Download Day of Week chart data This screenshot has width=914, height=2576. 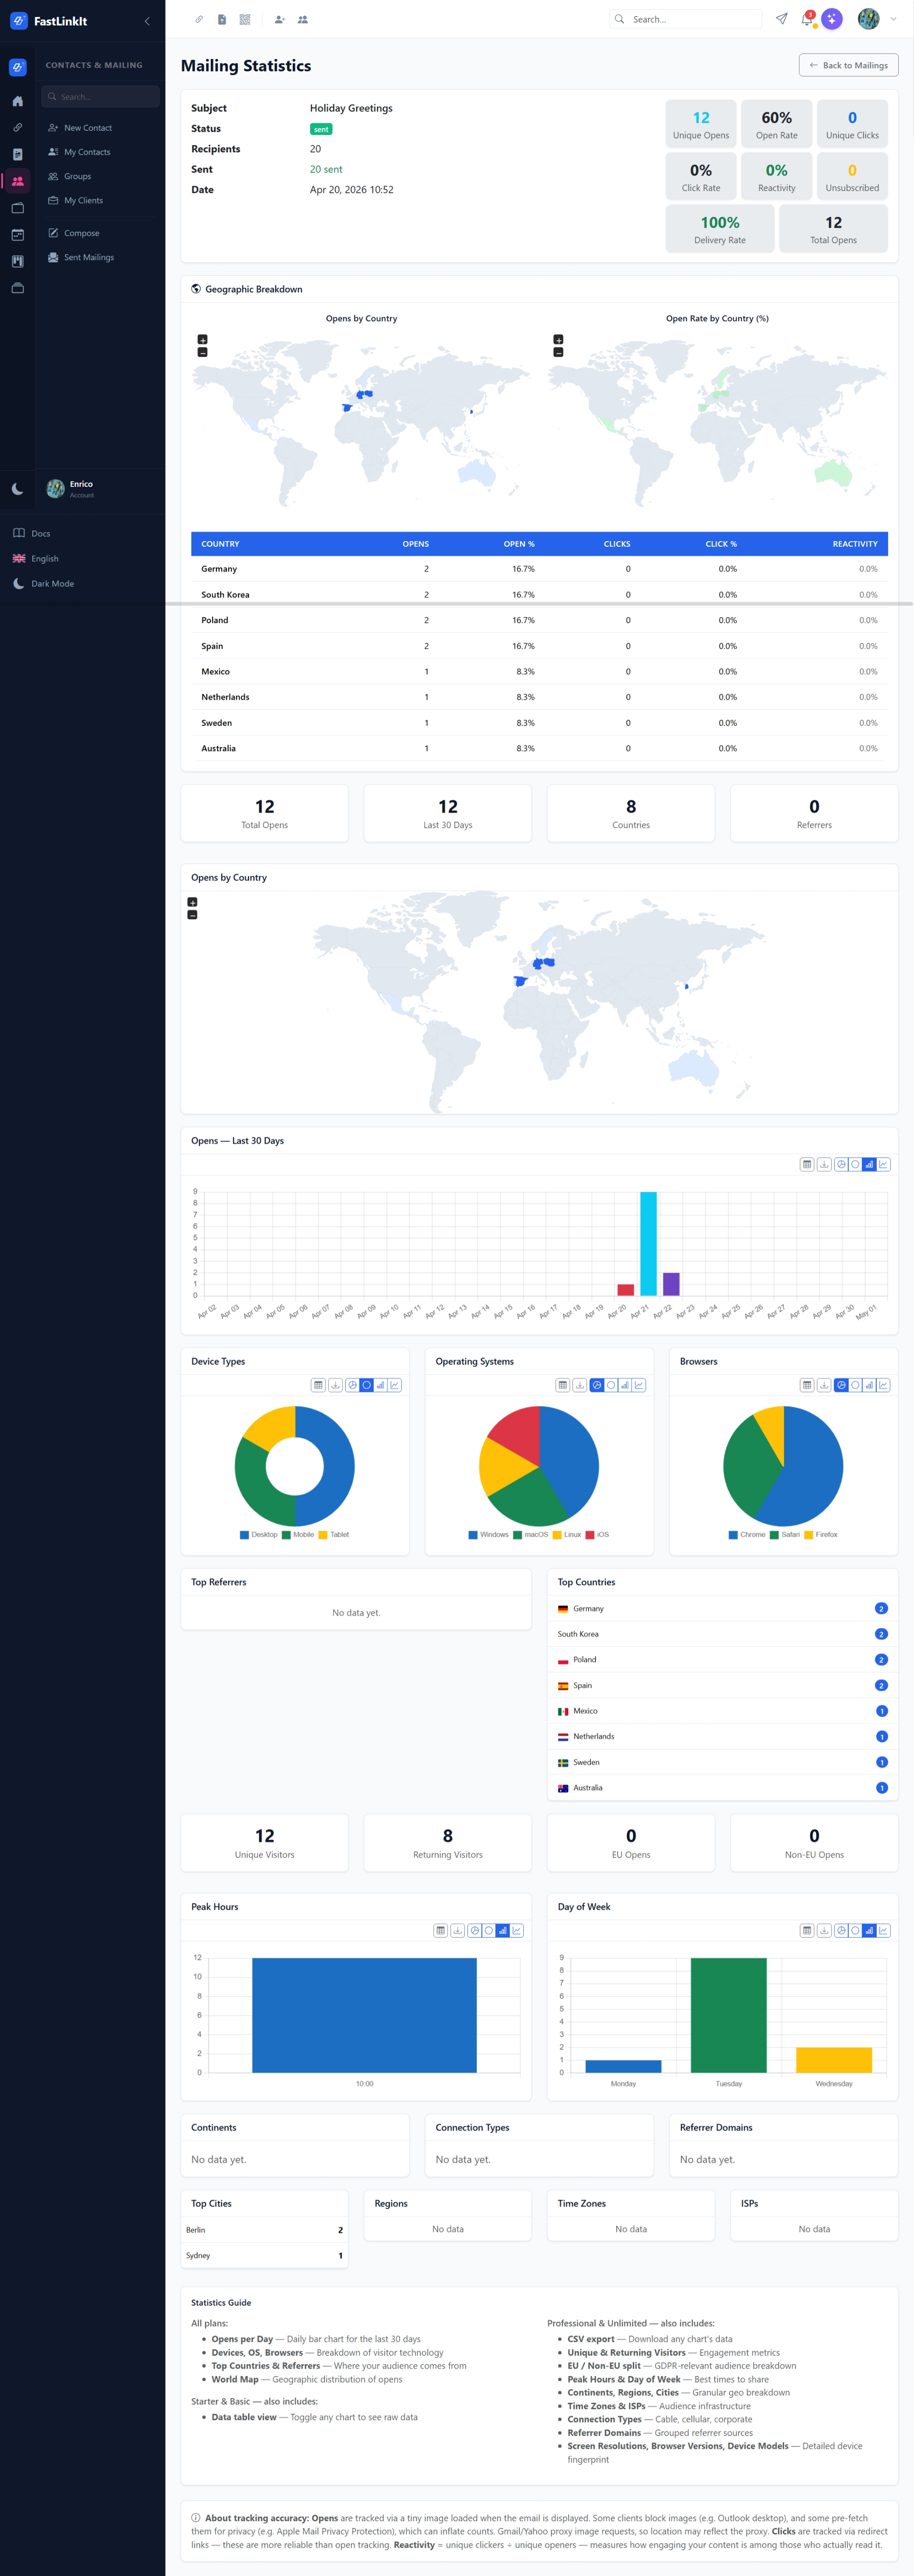coord(824,1930)
